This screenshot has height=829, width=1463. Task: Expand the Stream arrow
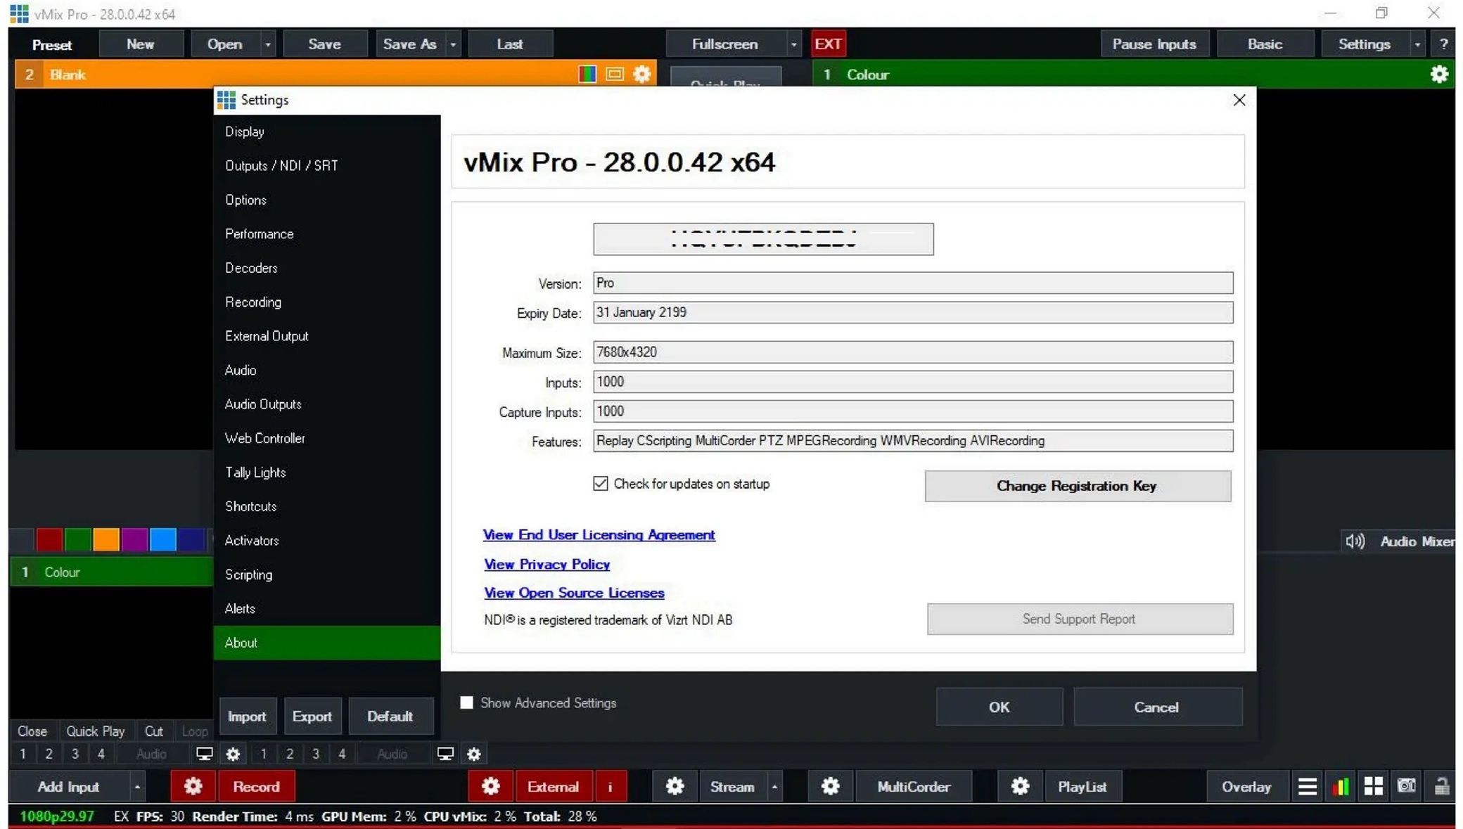[x=774, y=786]
